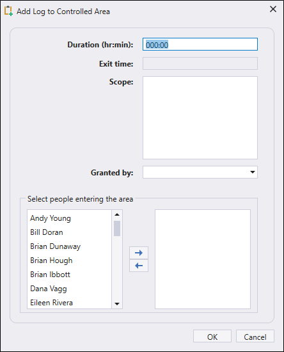This screenshot has width=284, height=352.
Task: Click the Duration (hr:min) field
Action: [200, 44]
